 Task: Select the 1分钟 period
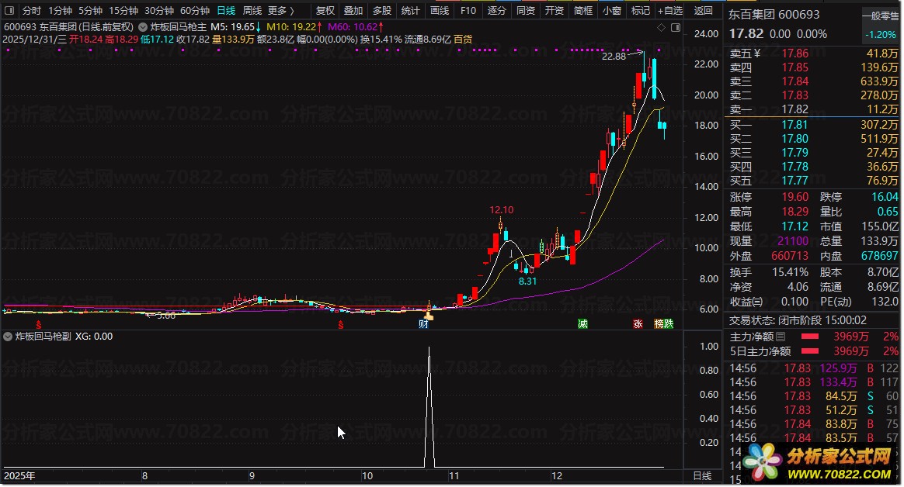pyautogui.click(x=60, y=10)
